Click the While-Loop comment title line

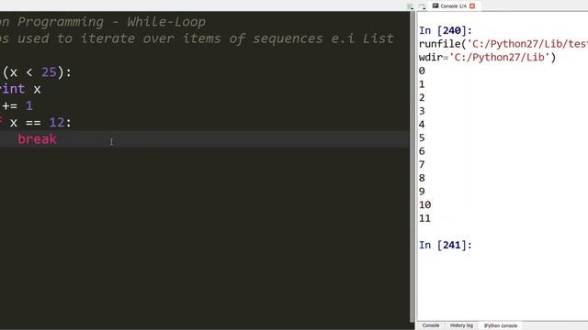(x=103, y=22)
